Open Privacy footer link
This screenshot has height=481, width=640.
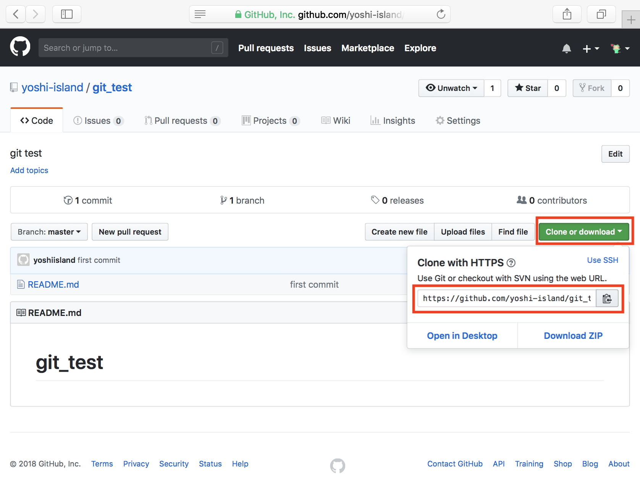(x=136, y=464)
